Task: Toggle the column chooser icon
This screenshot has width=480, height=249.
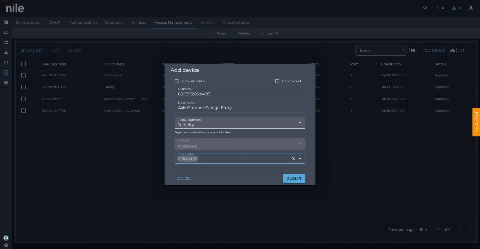Action: coord(413,51)
